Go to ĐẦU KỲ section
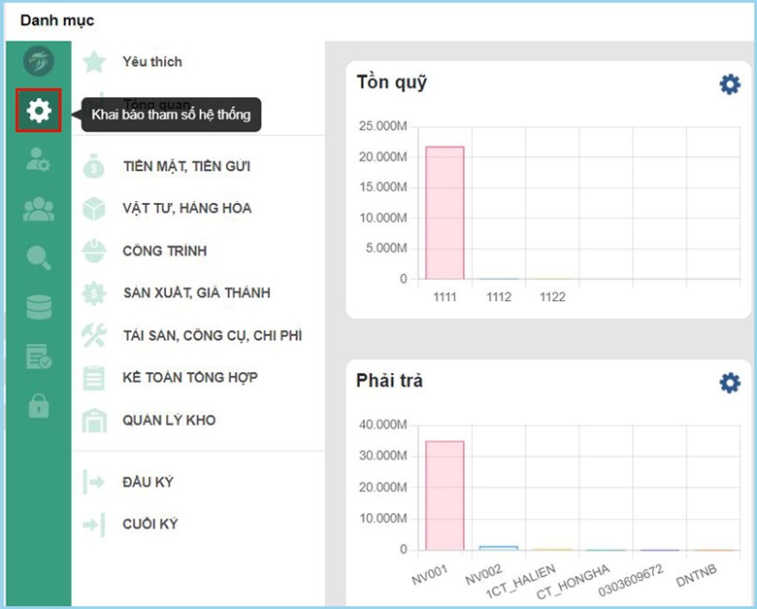The image size is (757, 609). click(x=148, y=482)
